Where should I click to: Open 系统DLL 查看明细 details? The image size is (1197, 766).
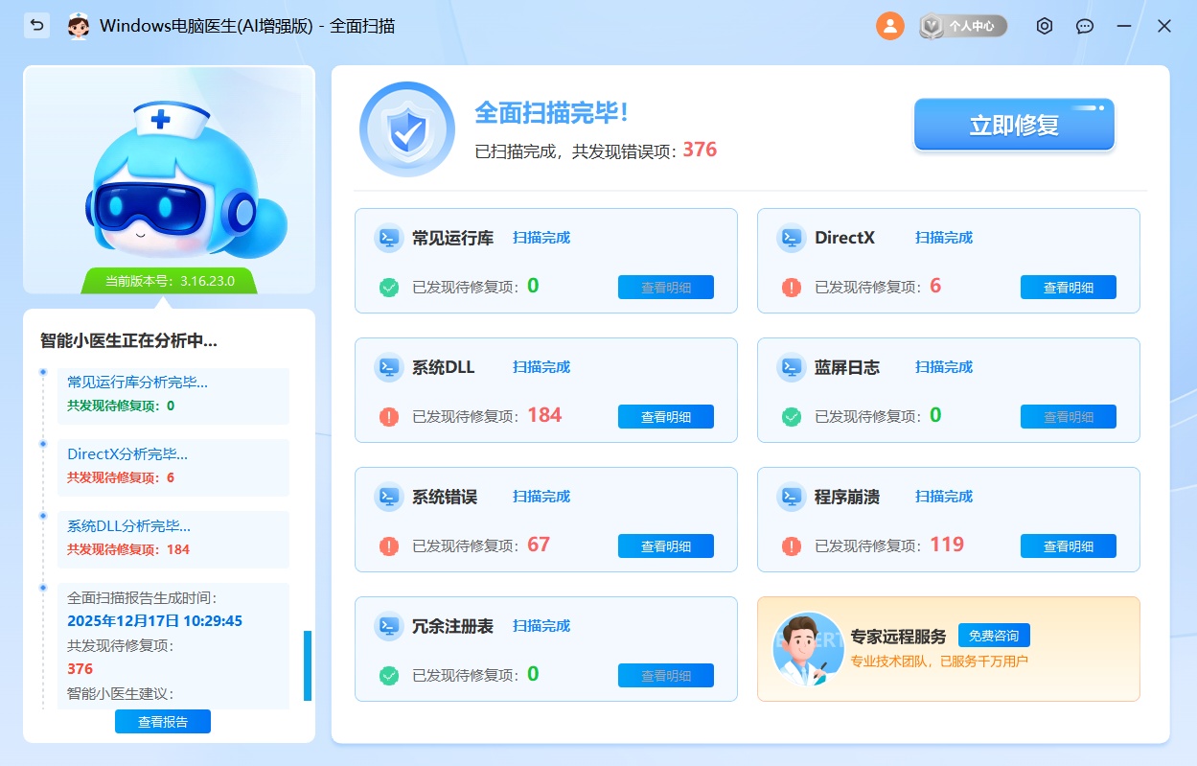tap(665, 417)
